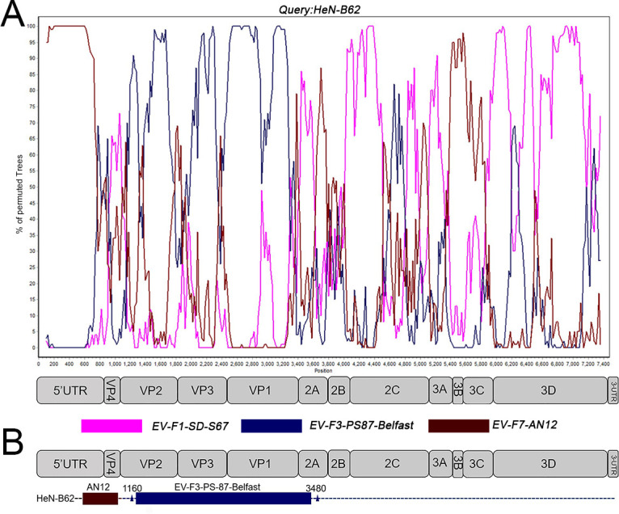The height and width of the screenshot is (514, 619).
Task: Click the 2A box in panel B
Action: (314, 463)
